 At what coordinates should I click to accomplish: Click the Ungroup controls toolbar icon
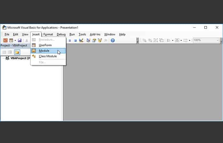tap(162, 40)
